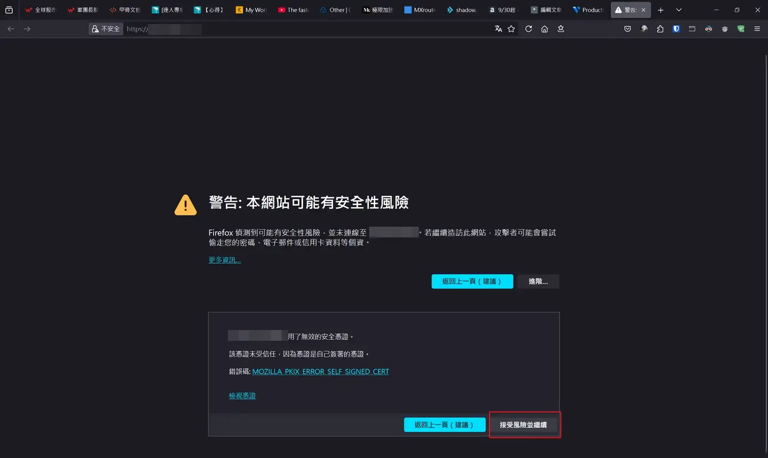Viewport: 768px width, 458px height.
Task: Click the green shield checkmark extension icon
Action: coord(740,29)
